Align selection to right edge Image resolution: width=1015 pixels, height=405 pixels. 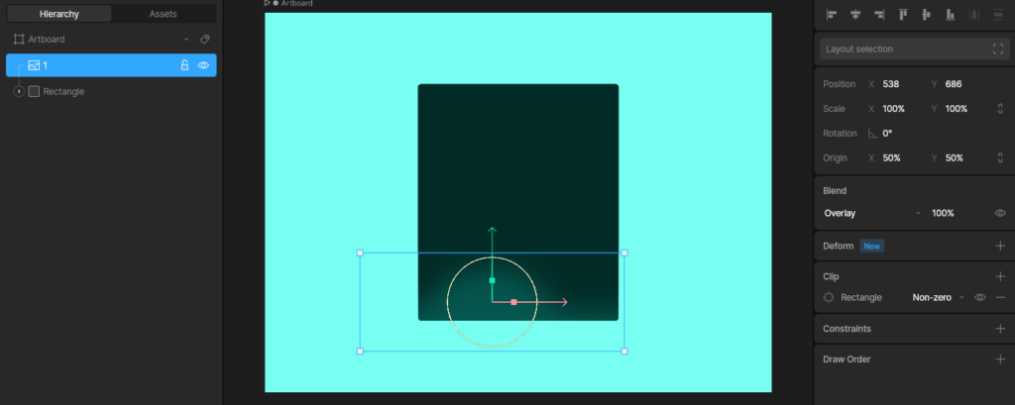pyautogui.click(x=879, y=15)
